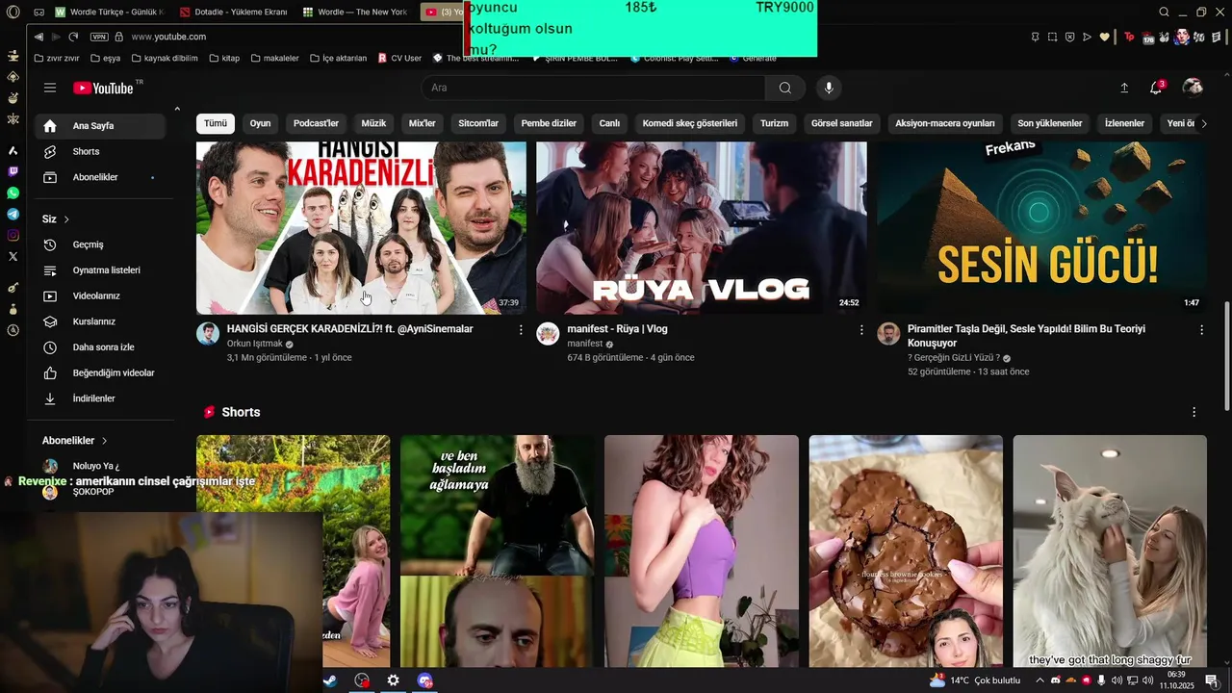The height and width of the screenshot is (693, 1232).
Task: Open Twitch in Opera sidebar
Action: point(13,171)
